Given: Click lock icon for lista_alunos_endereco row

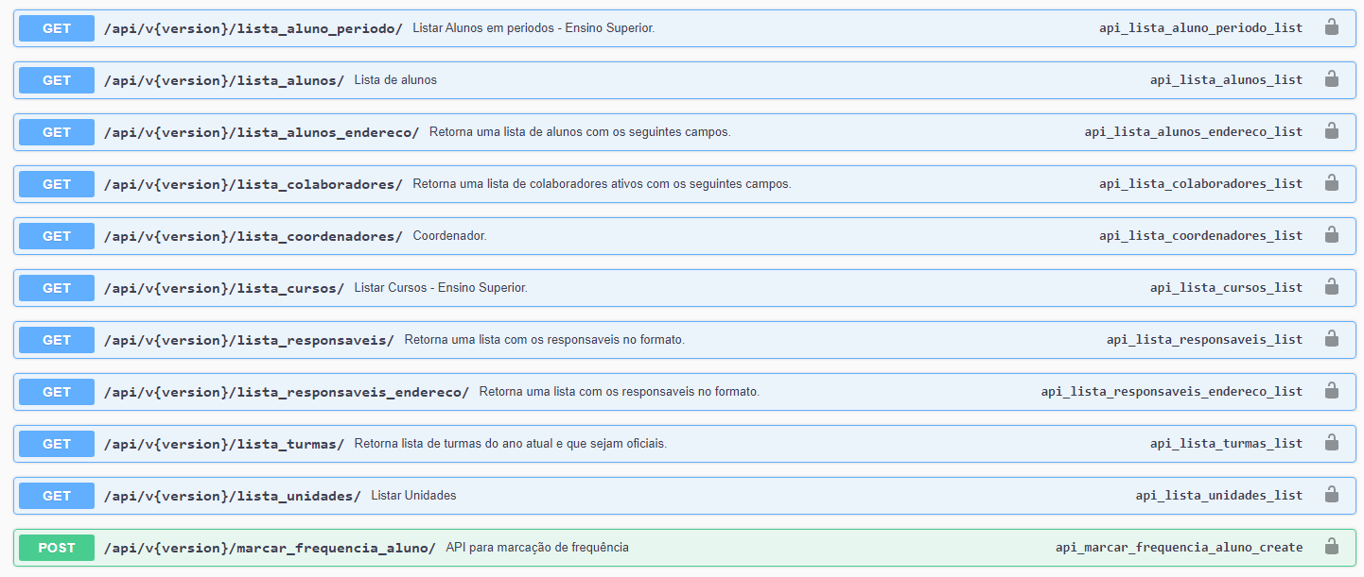Looking at the screenshot, I should pyautogui.click(x=1331, y=131).
